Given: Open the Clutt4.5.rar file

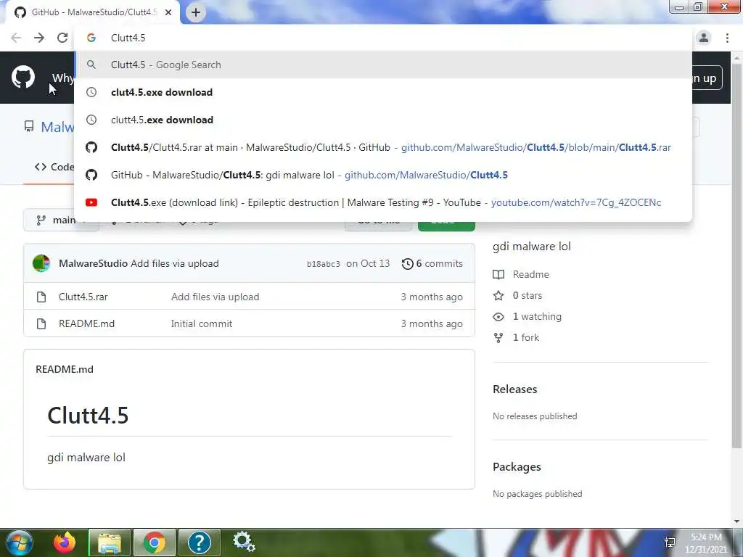Looking at the screenshot, I should [x=83, y=297].
